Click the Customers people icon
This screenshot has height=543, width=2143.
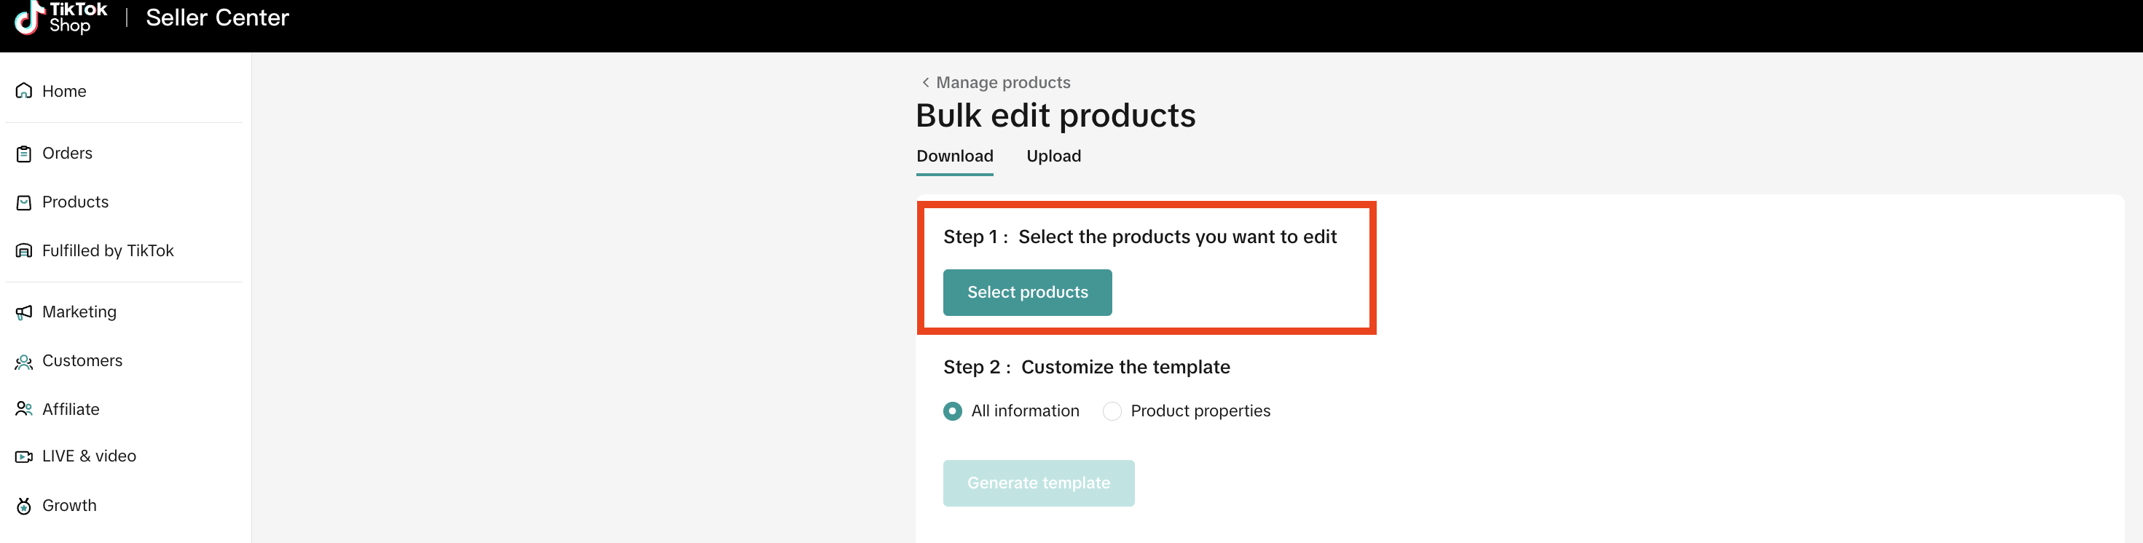point(24,362)
